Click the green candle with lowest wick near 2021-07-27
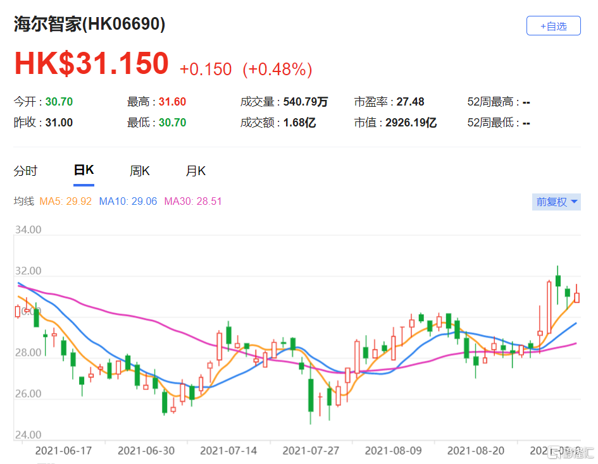The width and height of the screenshot is (598, 464). (311, 394)
